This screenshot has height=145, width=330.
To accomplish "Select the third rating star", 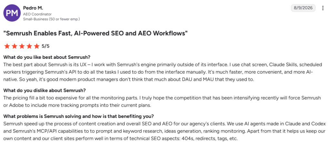I will click(x=22, y=46).
